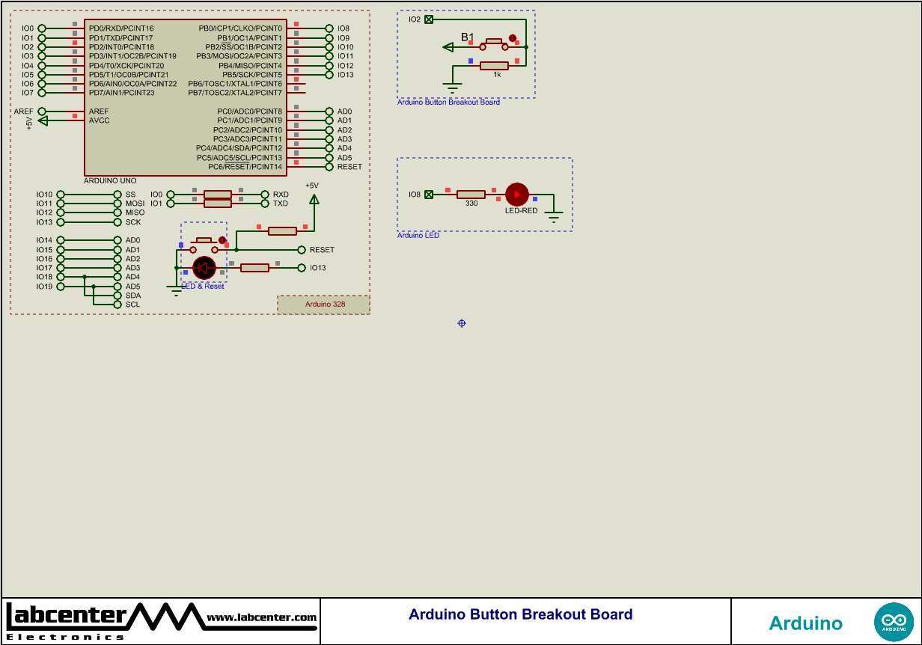Click the RESET terminal on the breakout
The height and width of the screenshot is (645, 922).
pos(302,249)
